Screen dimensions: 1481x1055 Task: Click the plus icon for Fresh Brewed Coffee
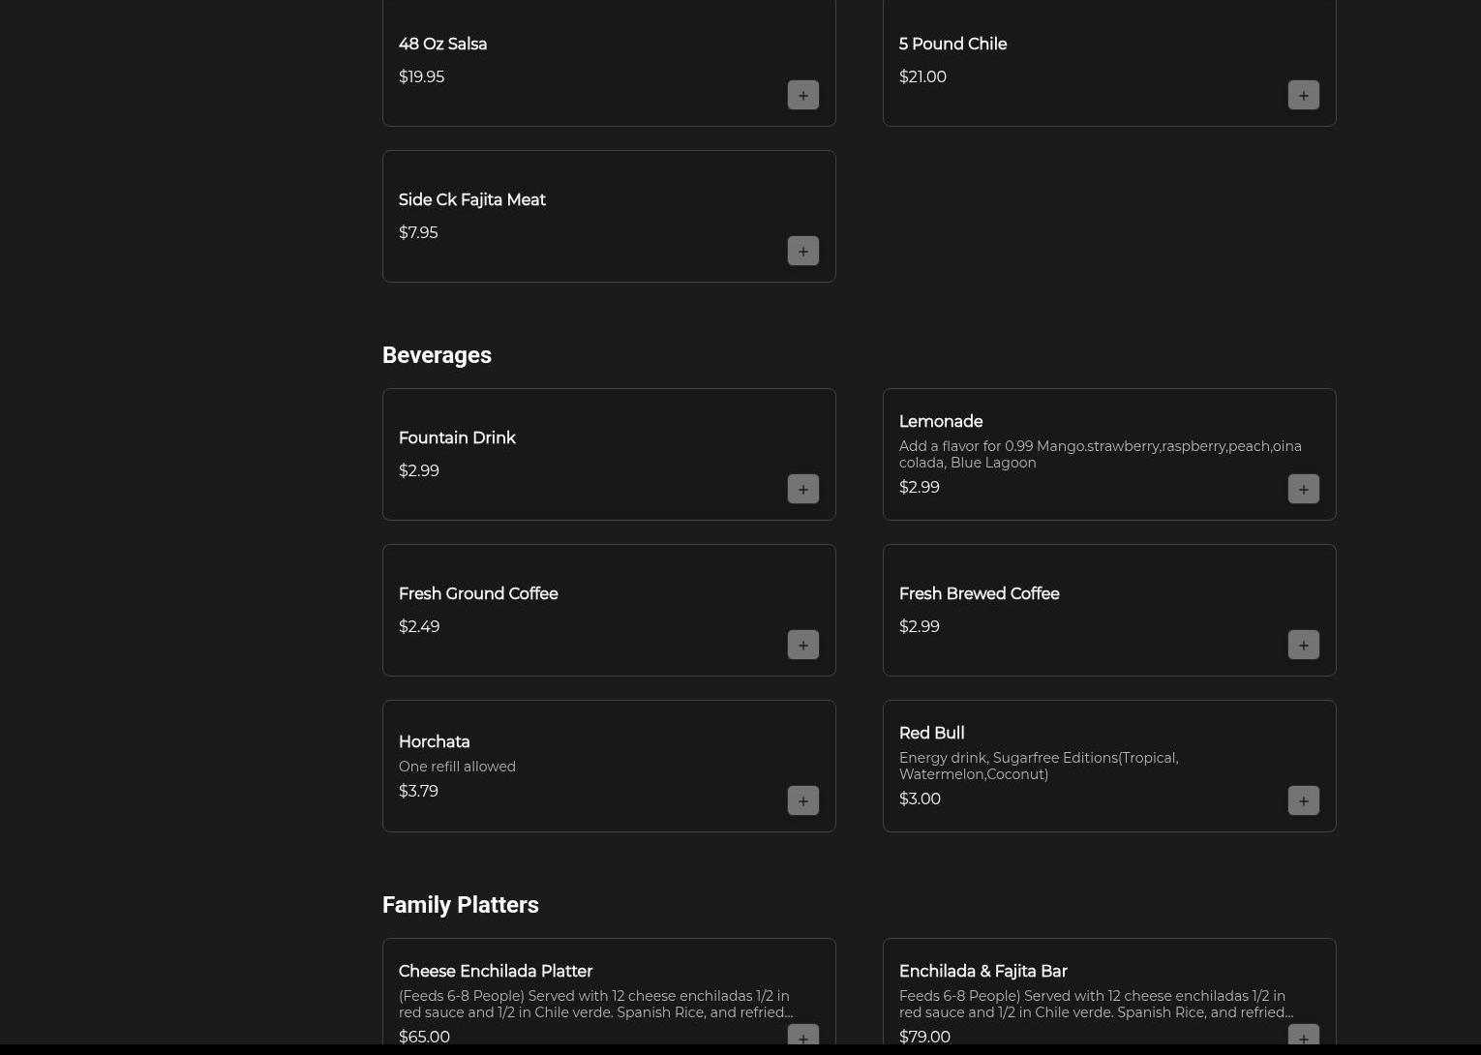1303,645
